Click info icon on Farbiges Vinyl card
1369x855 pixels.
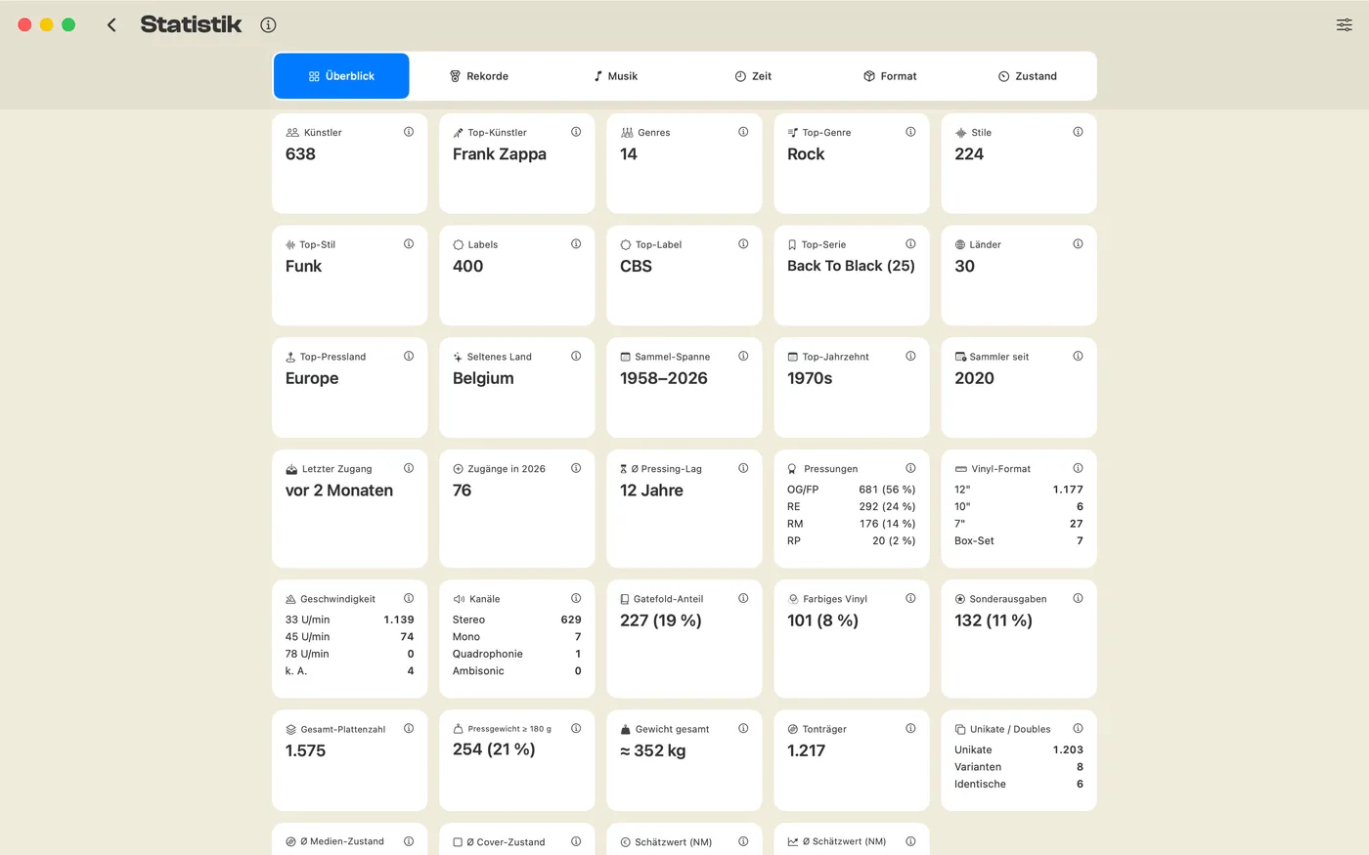tap(910, 599)
